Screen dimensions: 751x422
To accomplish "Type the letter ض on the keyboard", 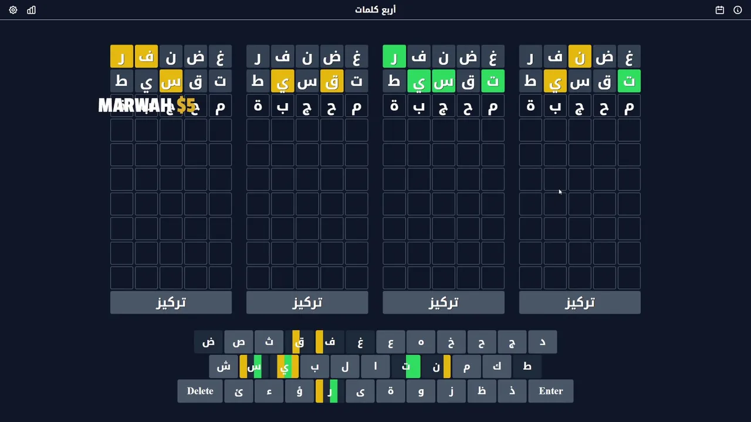I will coord(208,342).
